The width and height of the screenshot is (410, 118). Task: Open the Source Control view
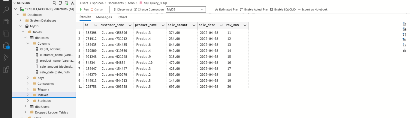coord(6,58)
